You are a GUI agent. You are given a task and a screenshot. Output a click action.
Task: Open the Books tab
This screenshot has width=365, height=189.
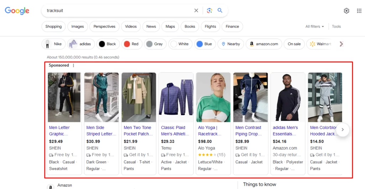click(190, 26)
